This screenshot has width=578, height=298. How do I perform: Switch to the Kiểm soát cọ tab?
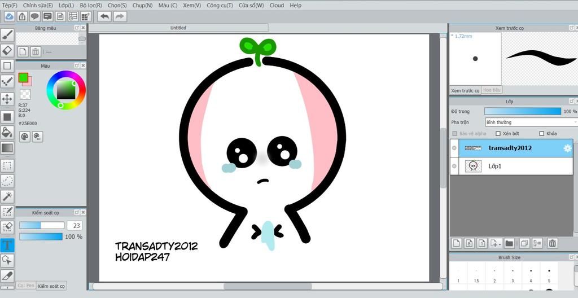51,286
